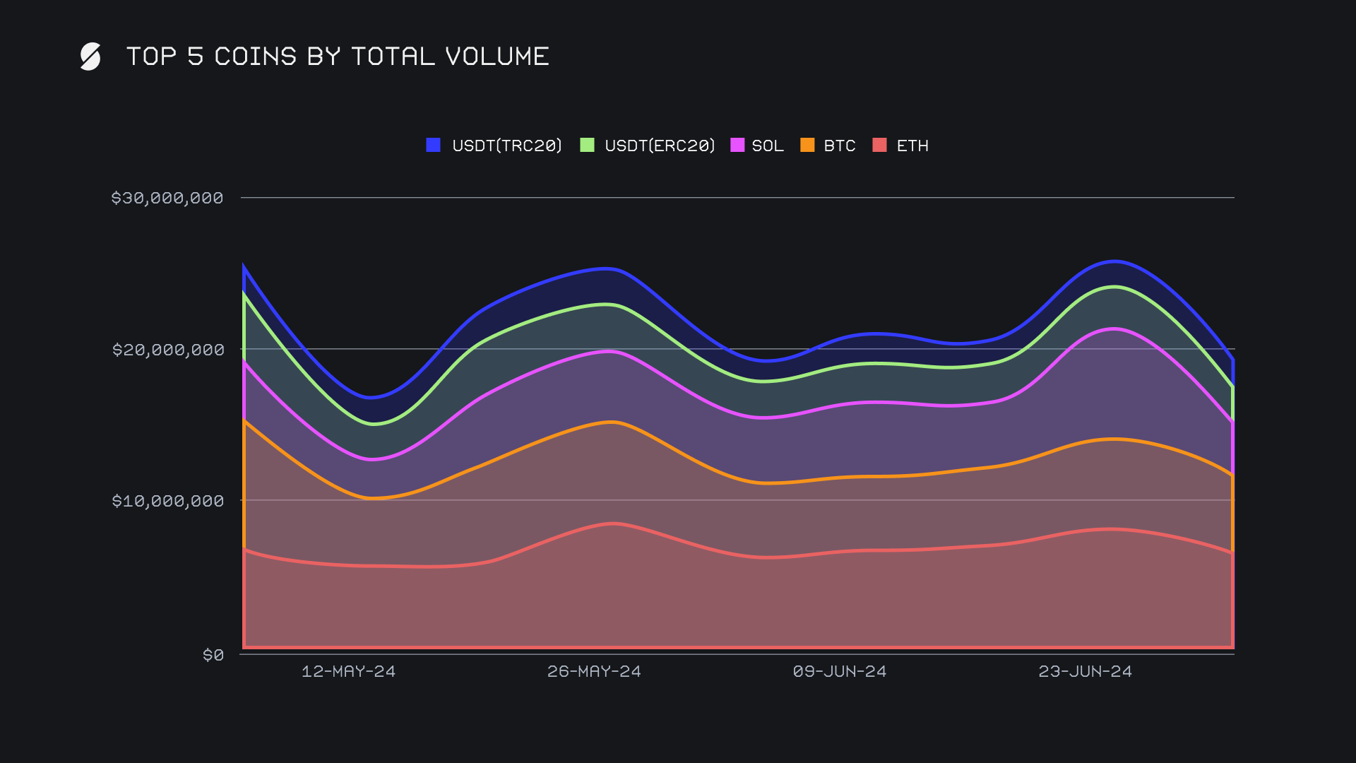Click the logo icon beside the title
The height and width of the screenshot is (763, 1356).
(x=90, y=57)
